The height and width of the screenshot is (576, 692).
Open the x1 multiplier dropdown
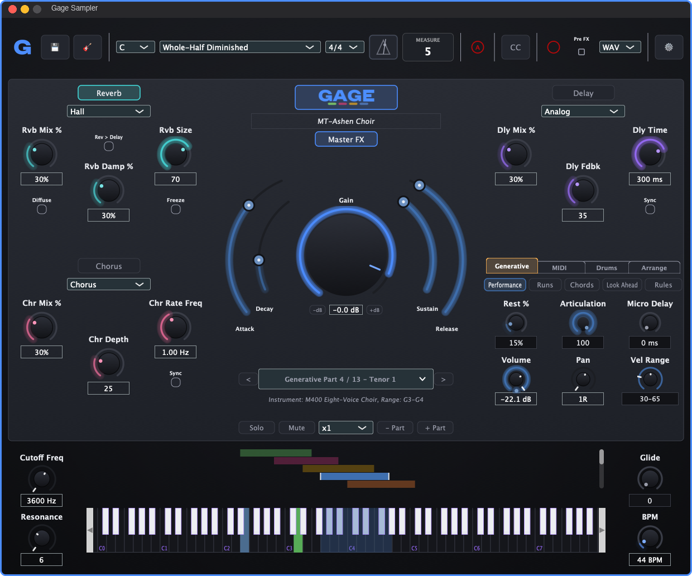tap(346, 428)
